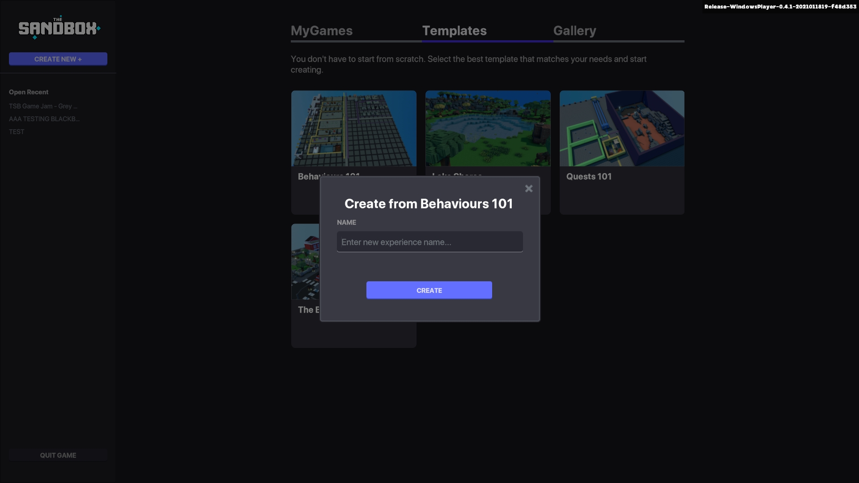
Task: Select the Templates tab
Action: pos(454,31)
